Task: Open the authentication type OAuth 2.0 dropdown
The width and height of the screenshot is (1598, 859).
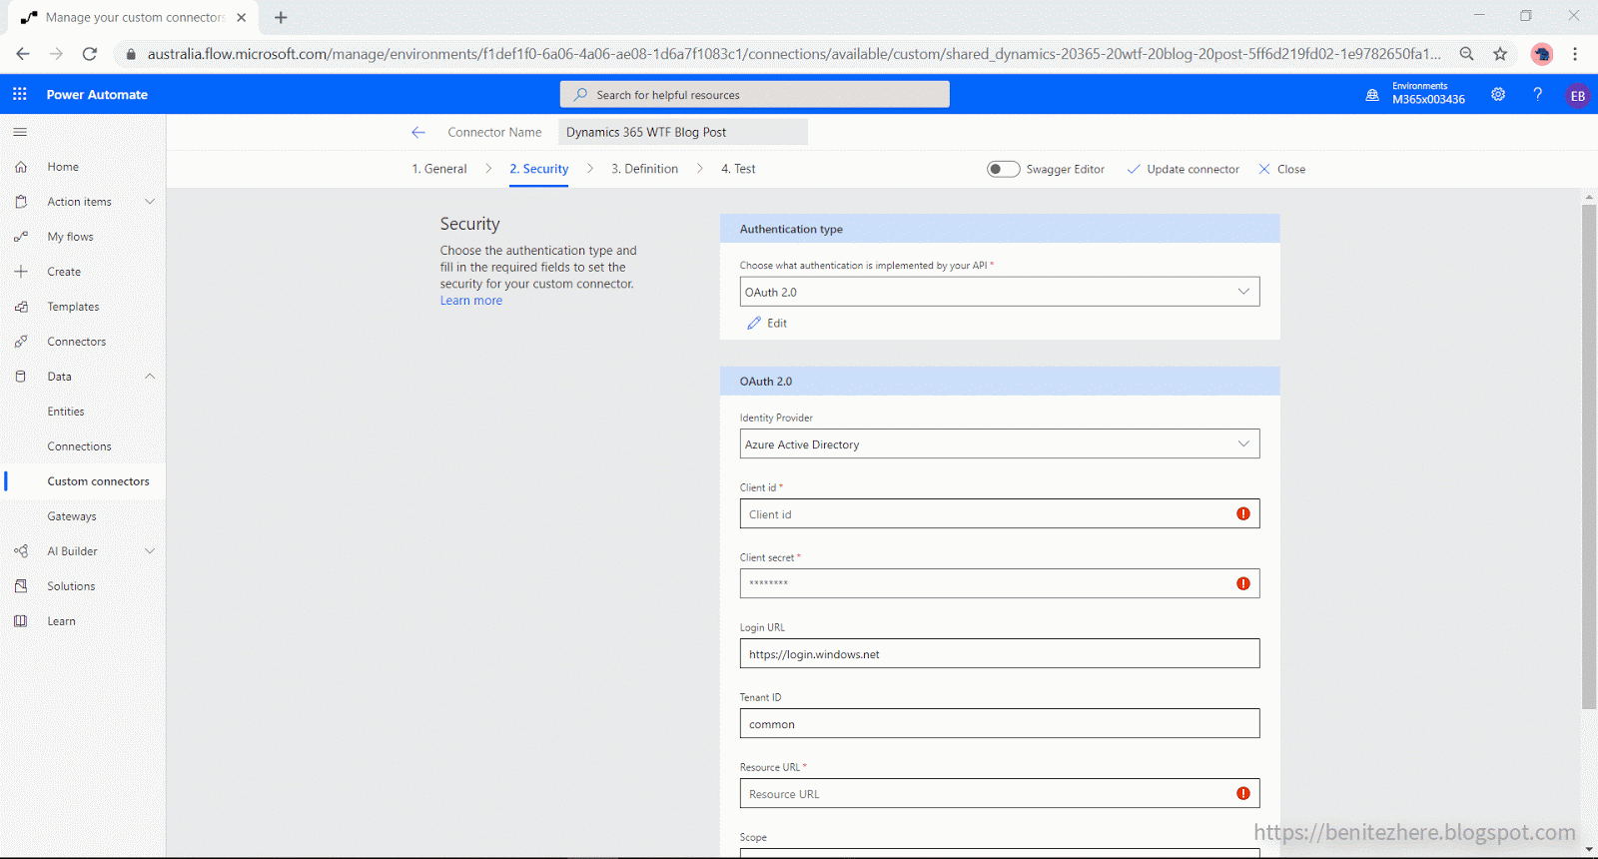Action: [x=1000, y=292]
